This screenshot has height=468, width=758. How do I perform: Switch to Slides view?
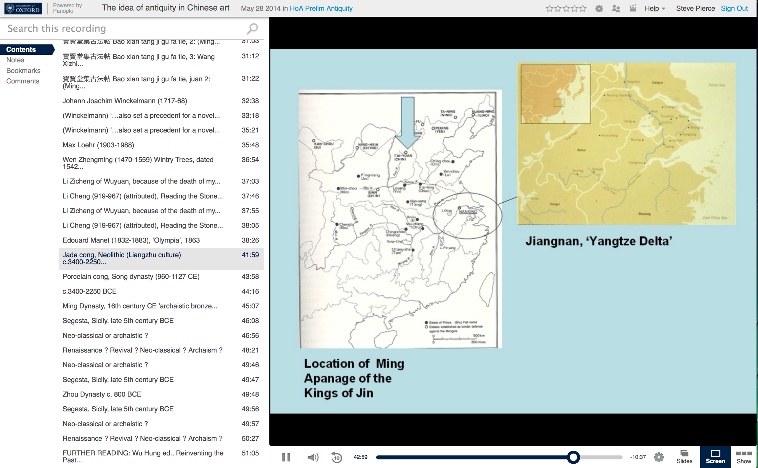(684, 457)
